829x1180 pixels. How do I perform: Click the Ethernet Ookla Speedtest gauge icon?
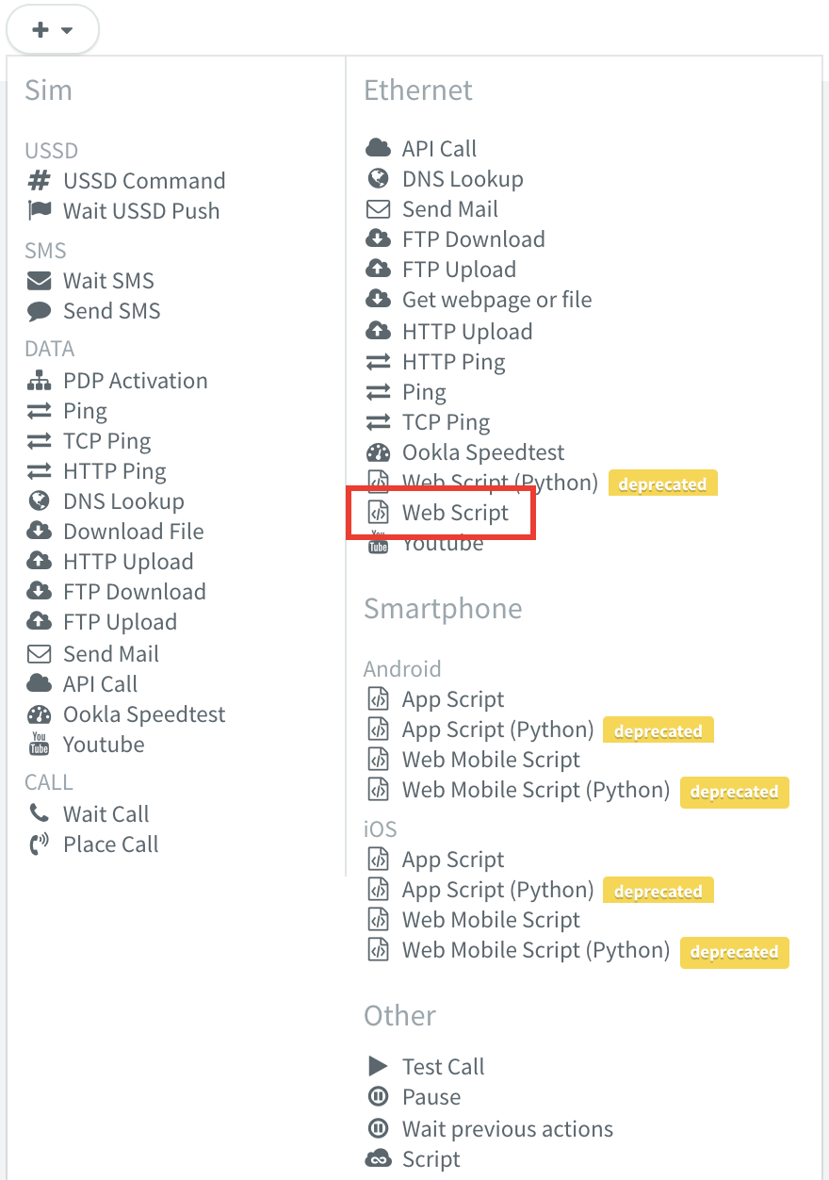pyautogui.click(x=378, y=452)
